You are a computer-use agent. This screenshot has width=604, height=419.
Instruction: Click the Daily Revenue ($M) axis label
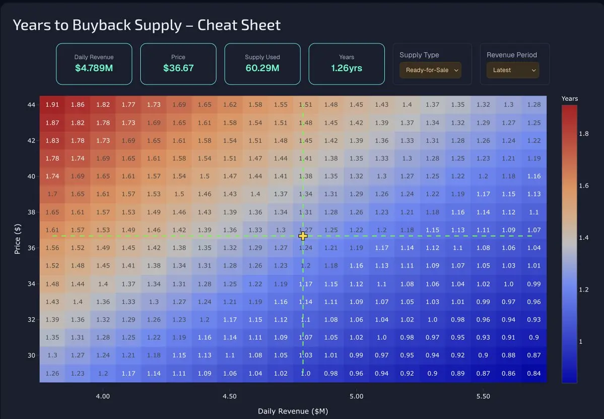(293, 411)
